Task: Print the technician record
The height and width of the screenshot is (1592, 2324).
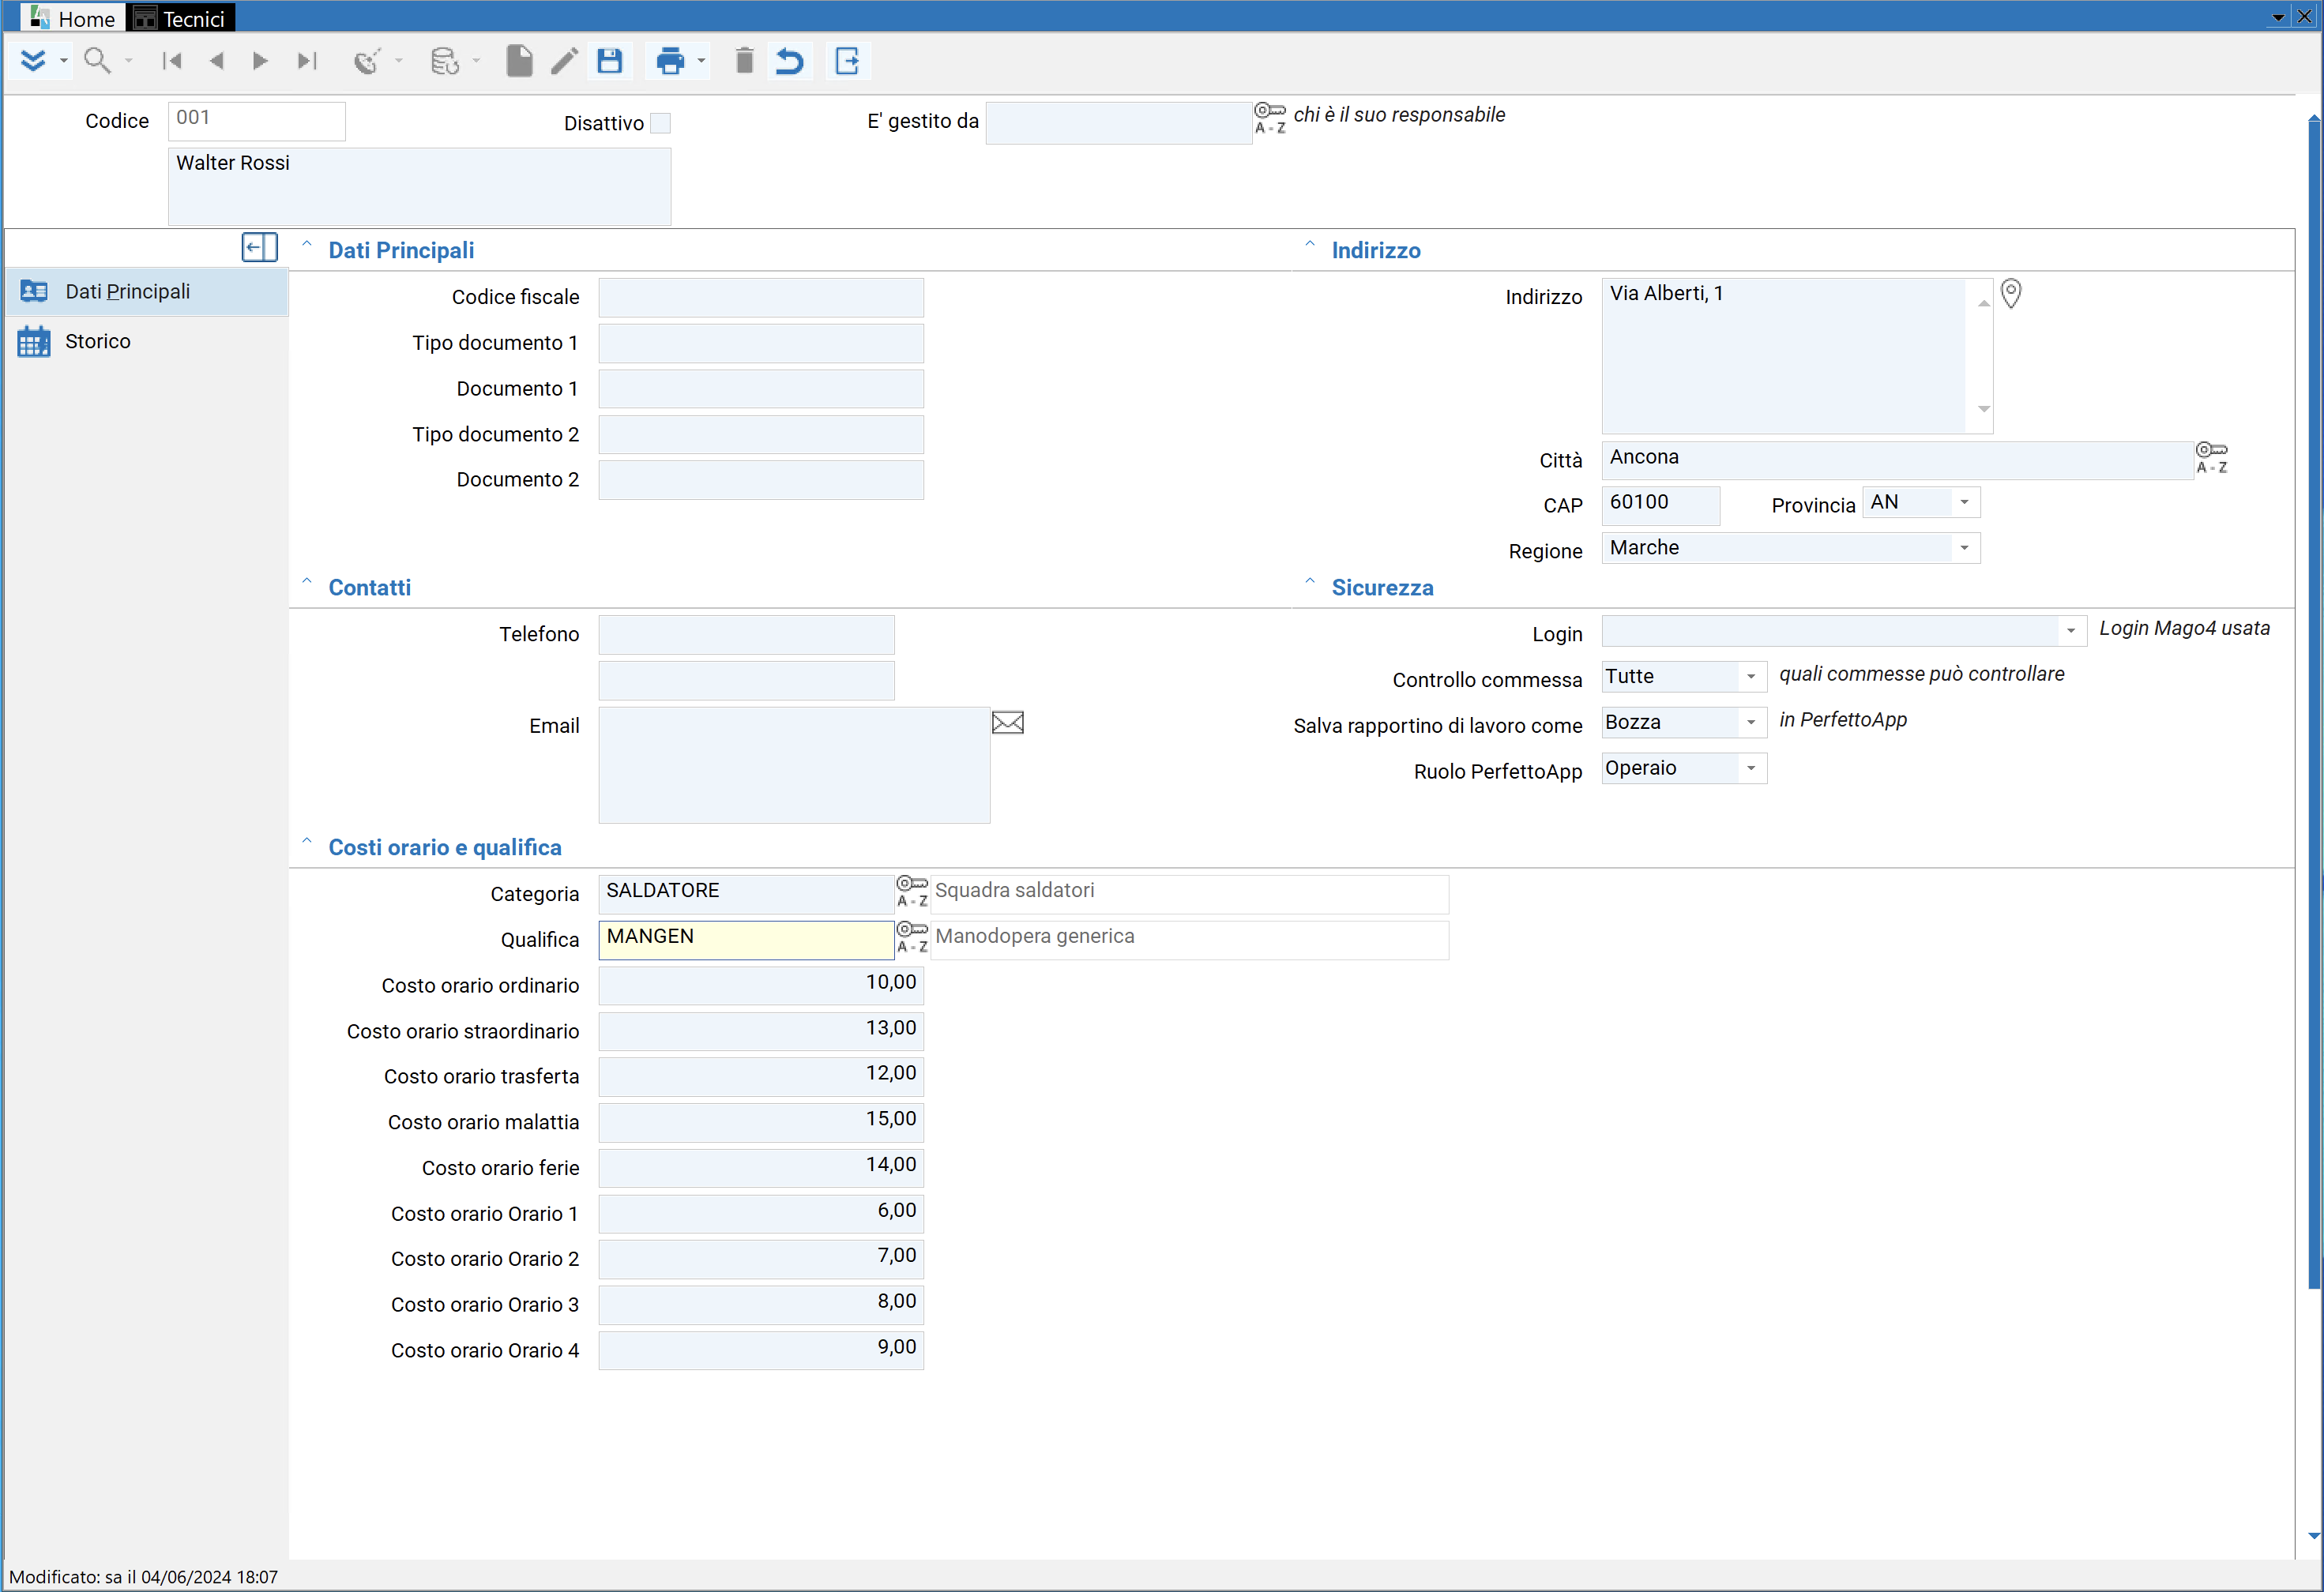Action: click(670, 61)
